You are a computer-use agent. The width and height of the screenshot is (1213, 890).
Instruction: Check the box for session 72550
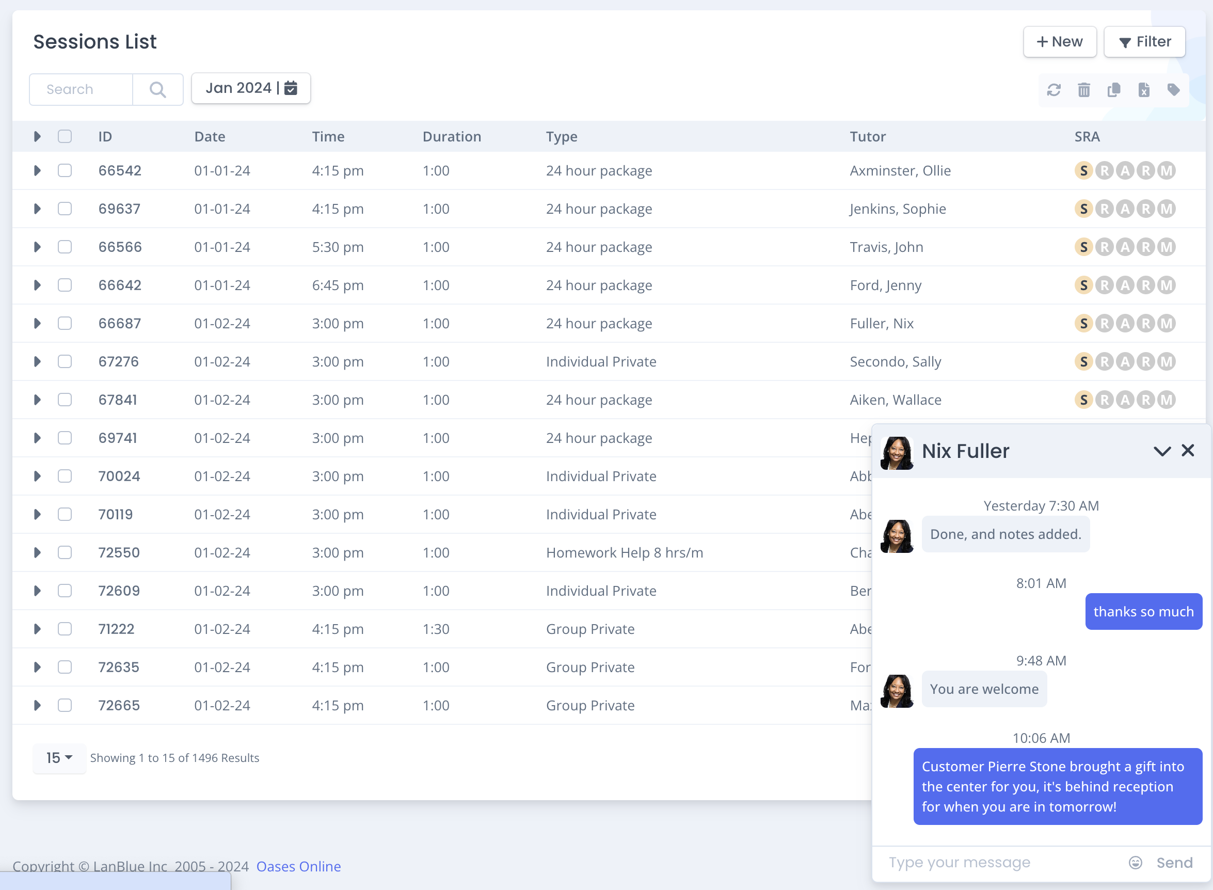pyautogui.click(x=65, y=553)
